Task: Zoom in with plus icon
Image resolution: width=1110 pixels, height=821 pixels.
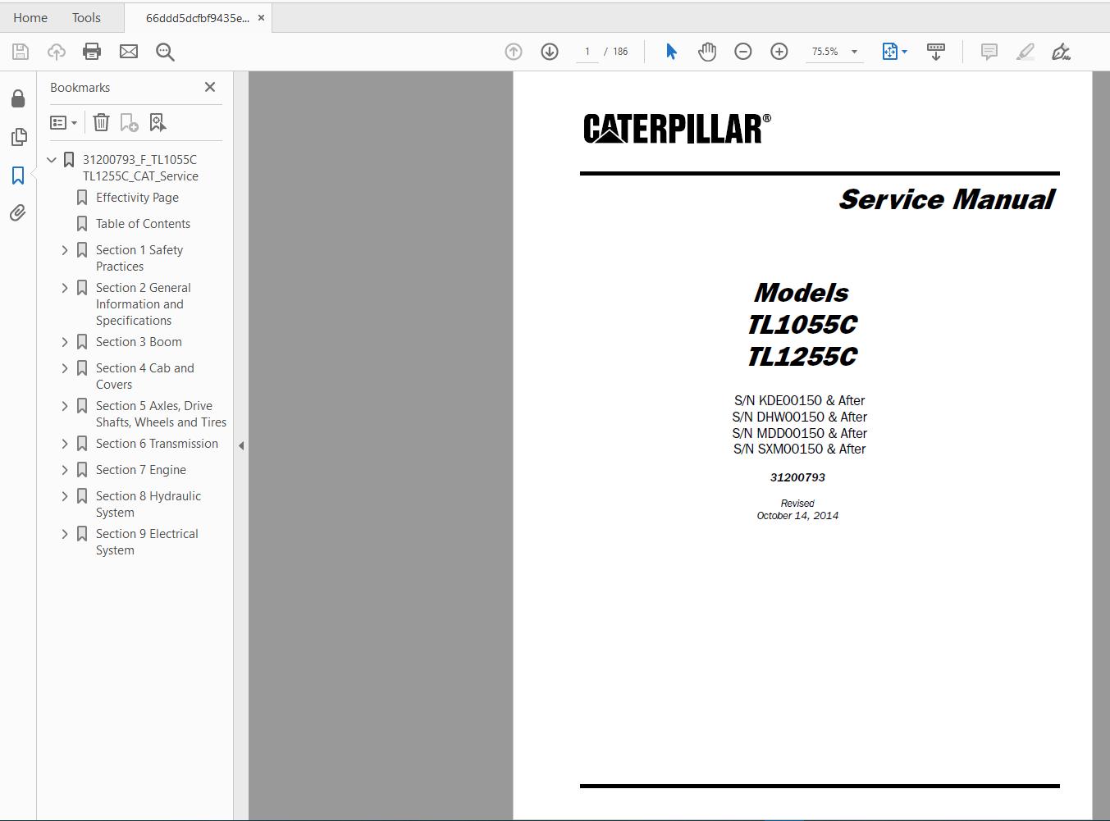Action: 779,52
